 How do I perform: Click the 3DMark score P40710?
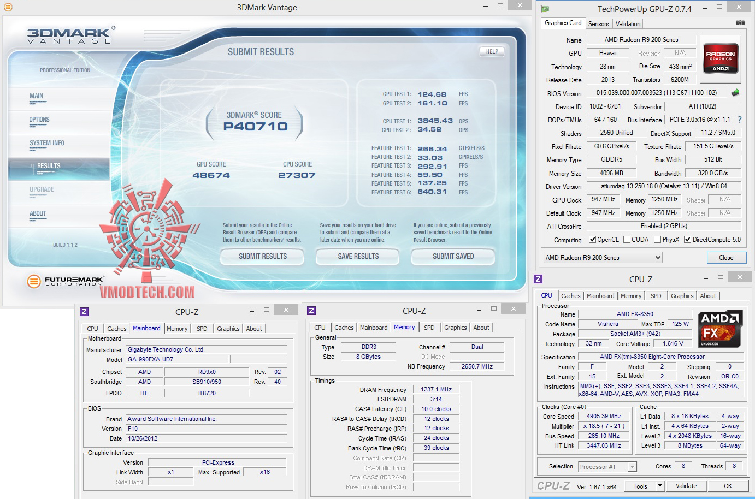256,127
